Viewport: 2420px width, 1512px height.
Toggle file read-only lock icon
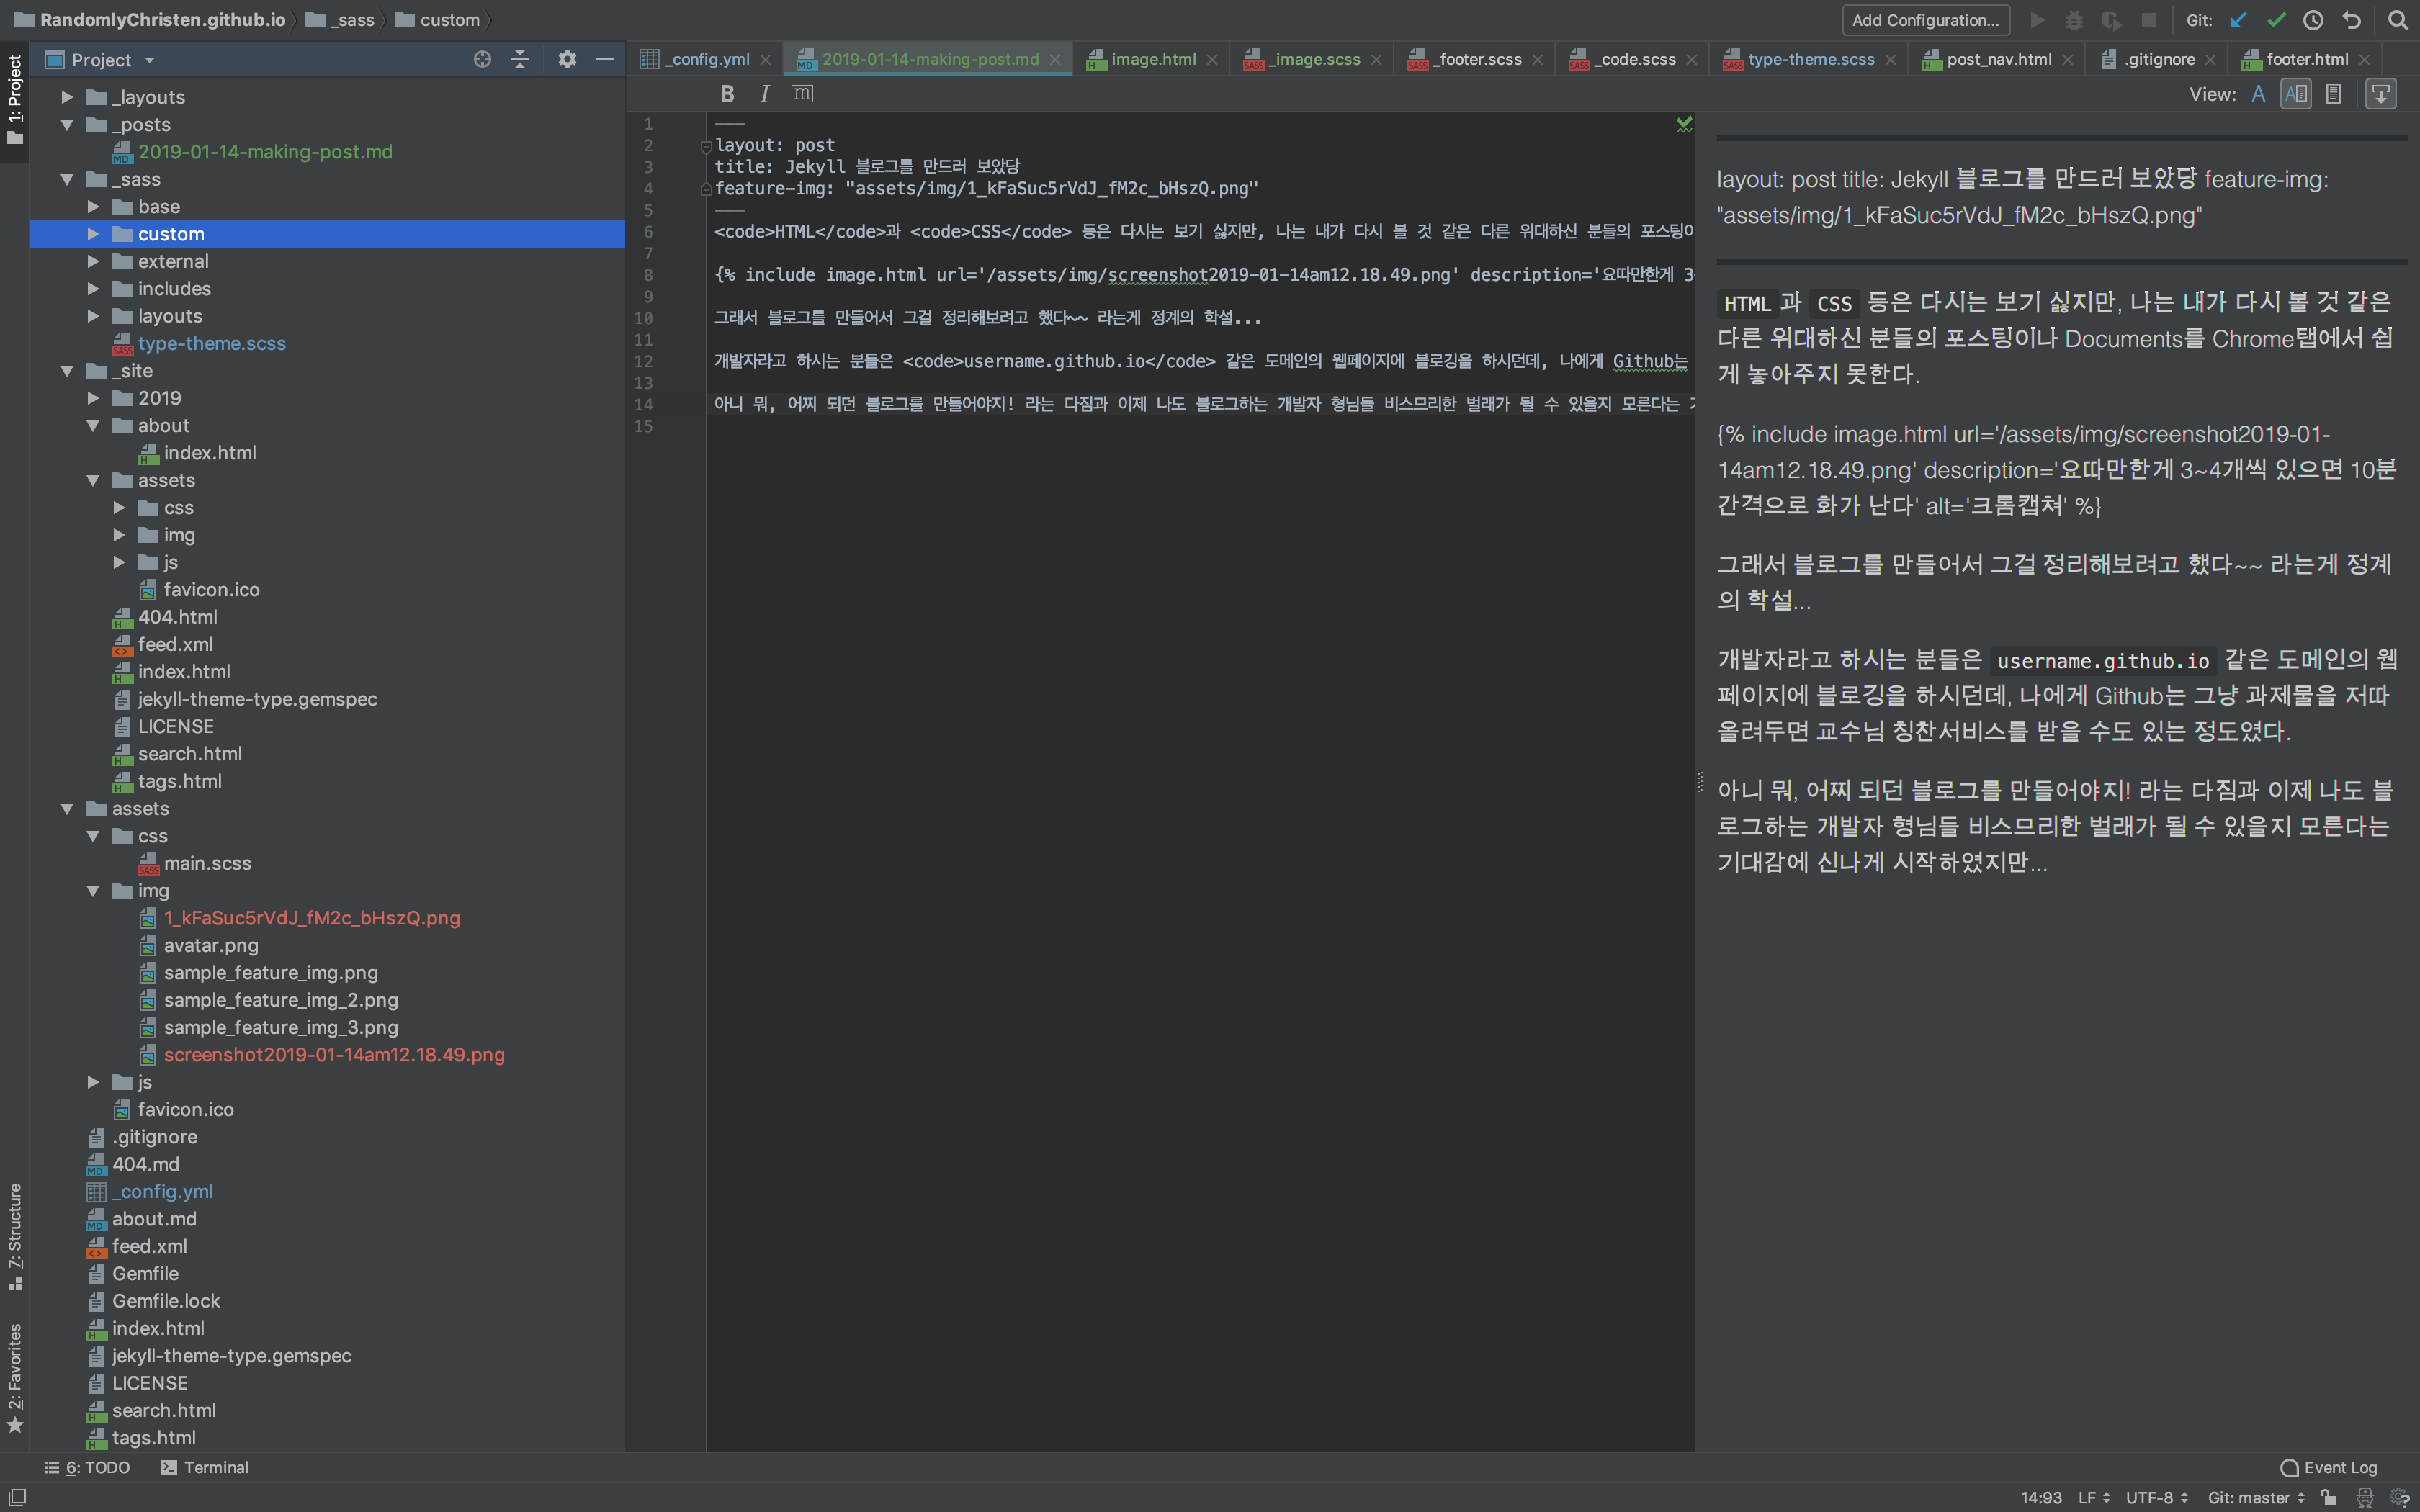pyautogui.click(x=2329, y=1497)
